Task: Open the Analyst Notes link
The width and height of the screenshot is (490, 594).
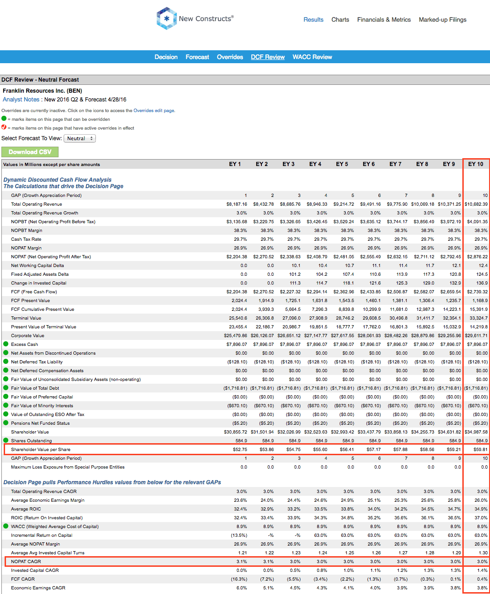Action: (x=21, y=100)
